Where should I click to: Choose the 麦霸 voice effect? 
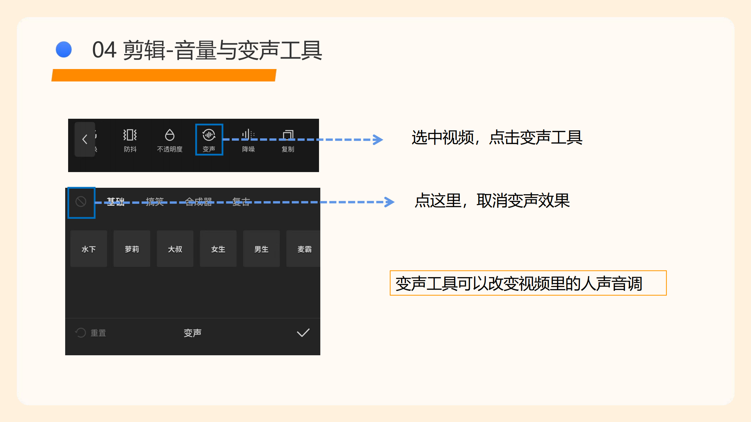(x=304, y=249)
